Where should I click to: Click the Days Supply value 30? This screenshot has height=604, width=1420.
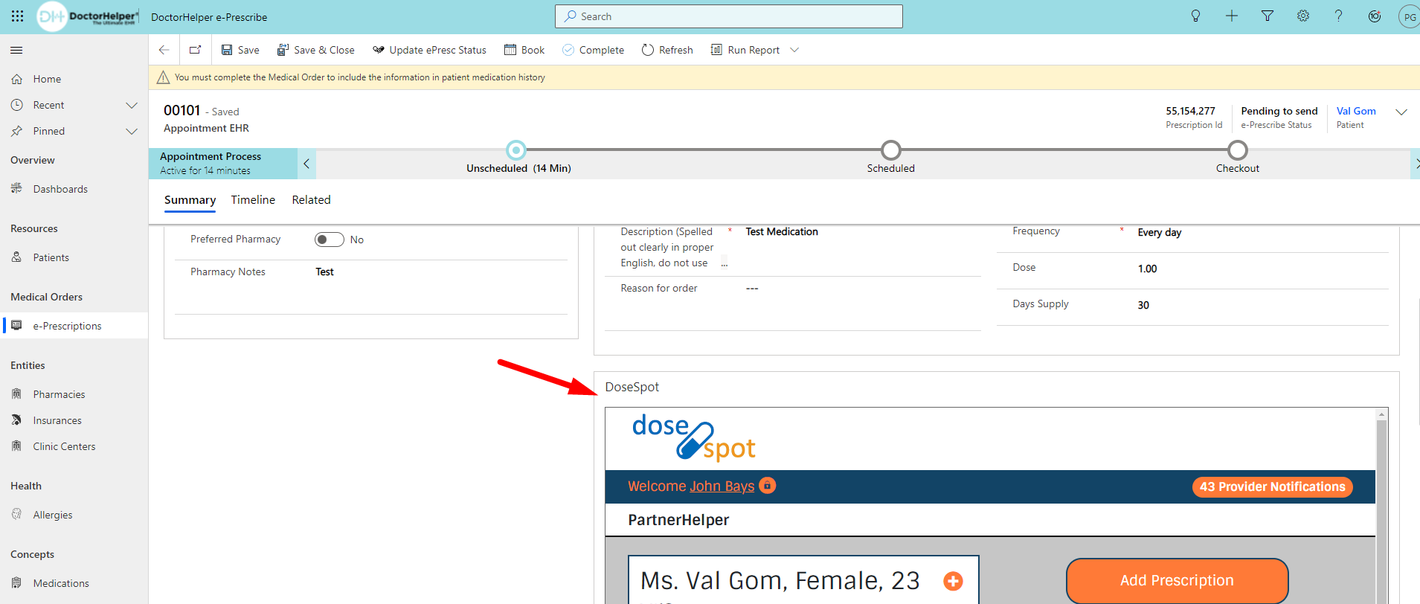click(1143, 306)
